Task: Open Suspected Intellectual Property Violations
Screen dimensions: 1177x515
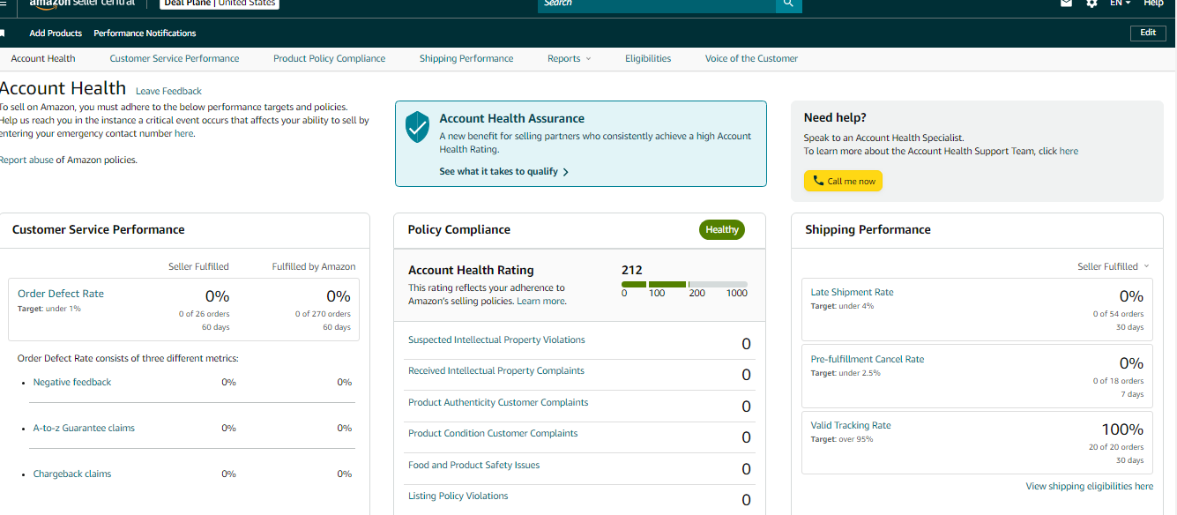Action: tap(496, 340)
